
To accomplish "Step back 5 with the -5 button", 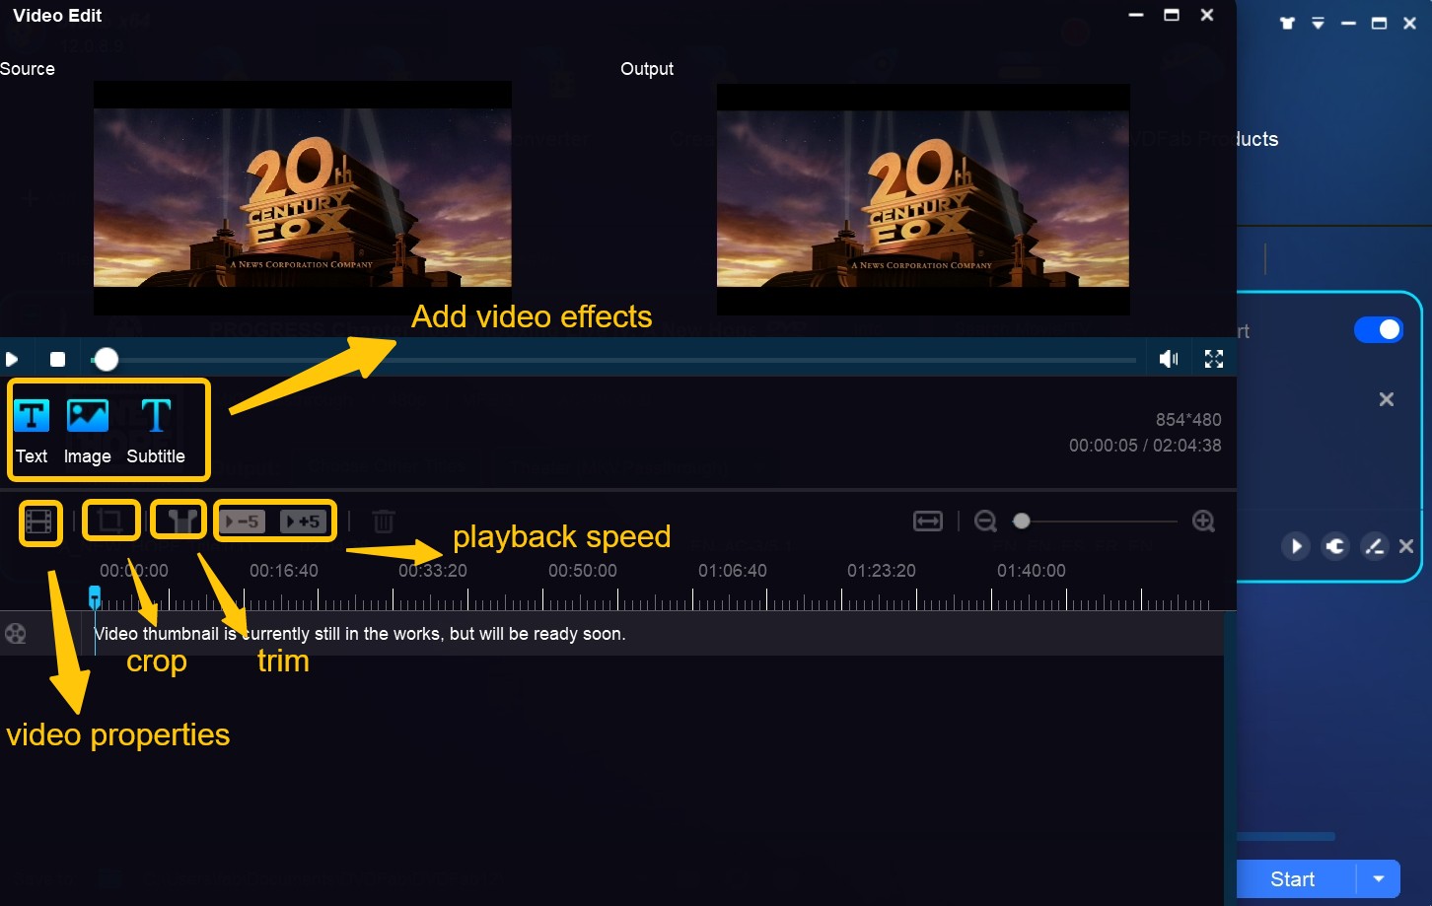I will [x=244, y=521].
